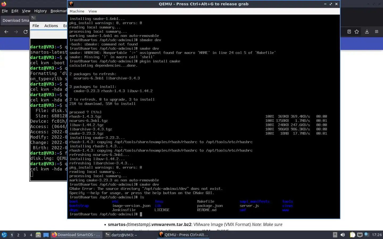The width and height of the screenshot is (383, 239).
Task: Click the QEMU logo icon in title bar
Action: pyautogui.click(x=71, y=4)
